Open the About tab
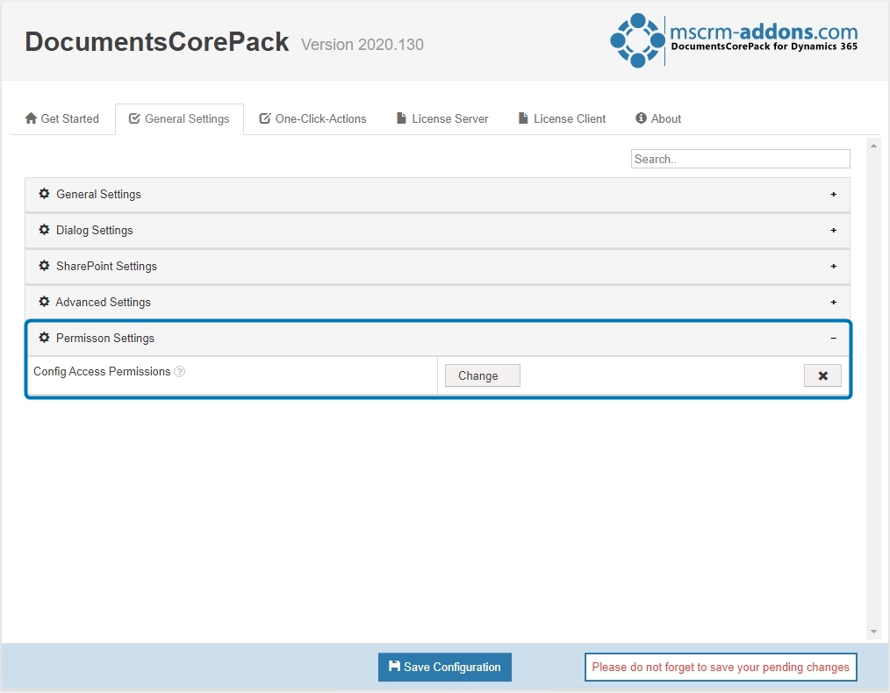 [x=658, y=118]
